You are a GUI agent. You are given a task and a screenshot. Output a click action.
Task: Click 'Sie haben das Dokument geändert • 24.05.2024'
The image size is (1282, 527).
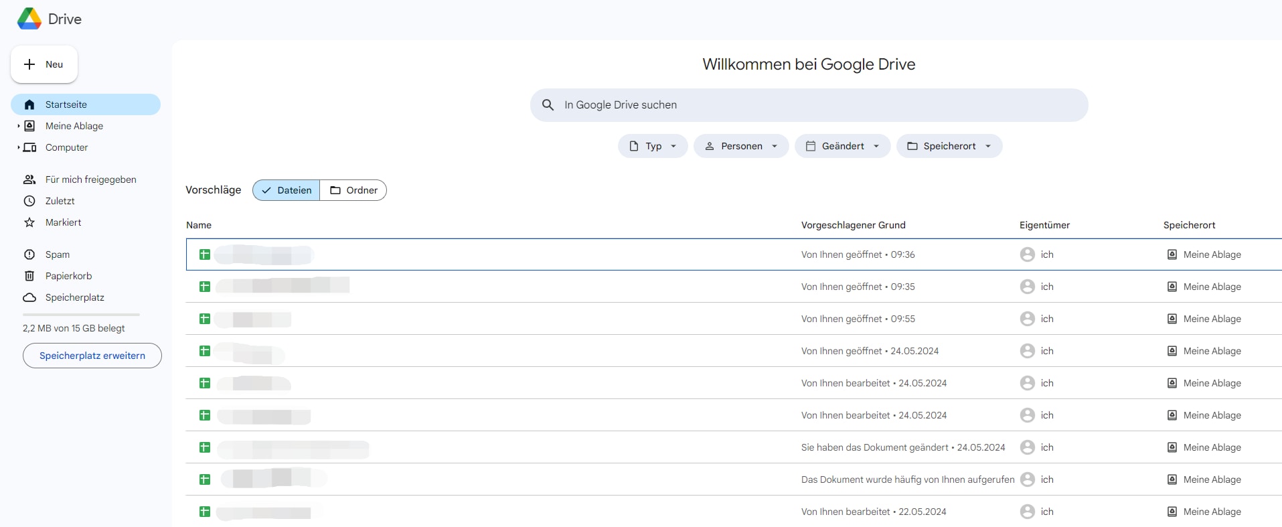point(903,447)
